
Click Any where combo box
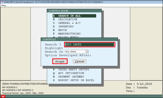coord(77,51)
